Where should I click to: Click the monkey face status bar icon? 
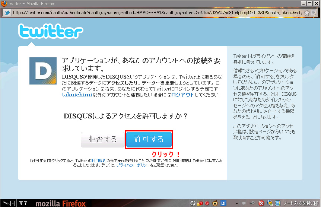coord(215,203)
